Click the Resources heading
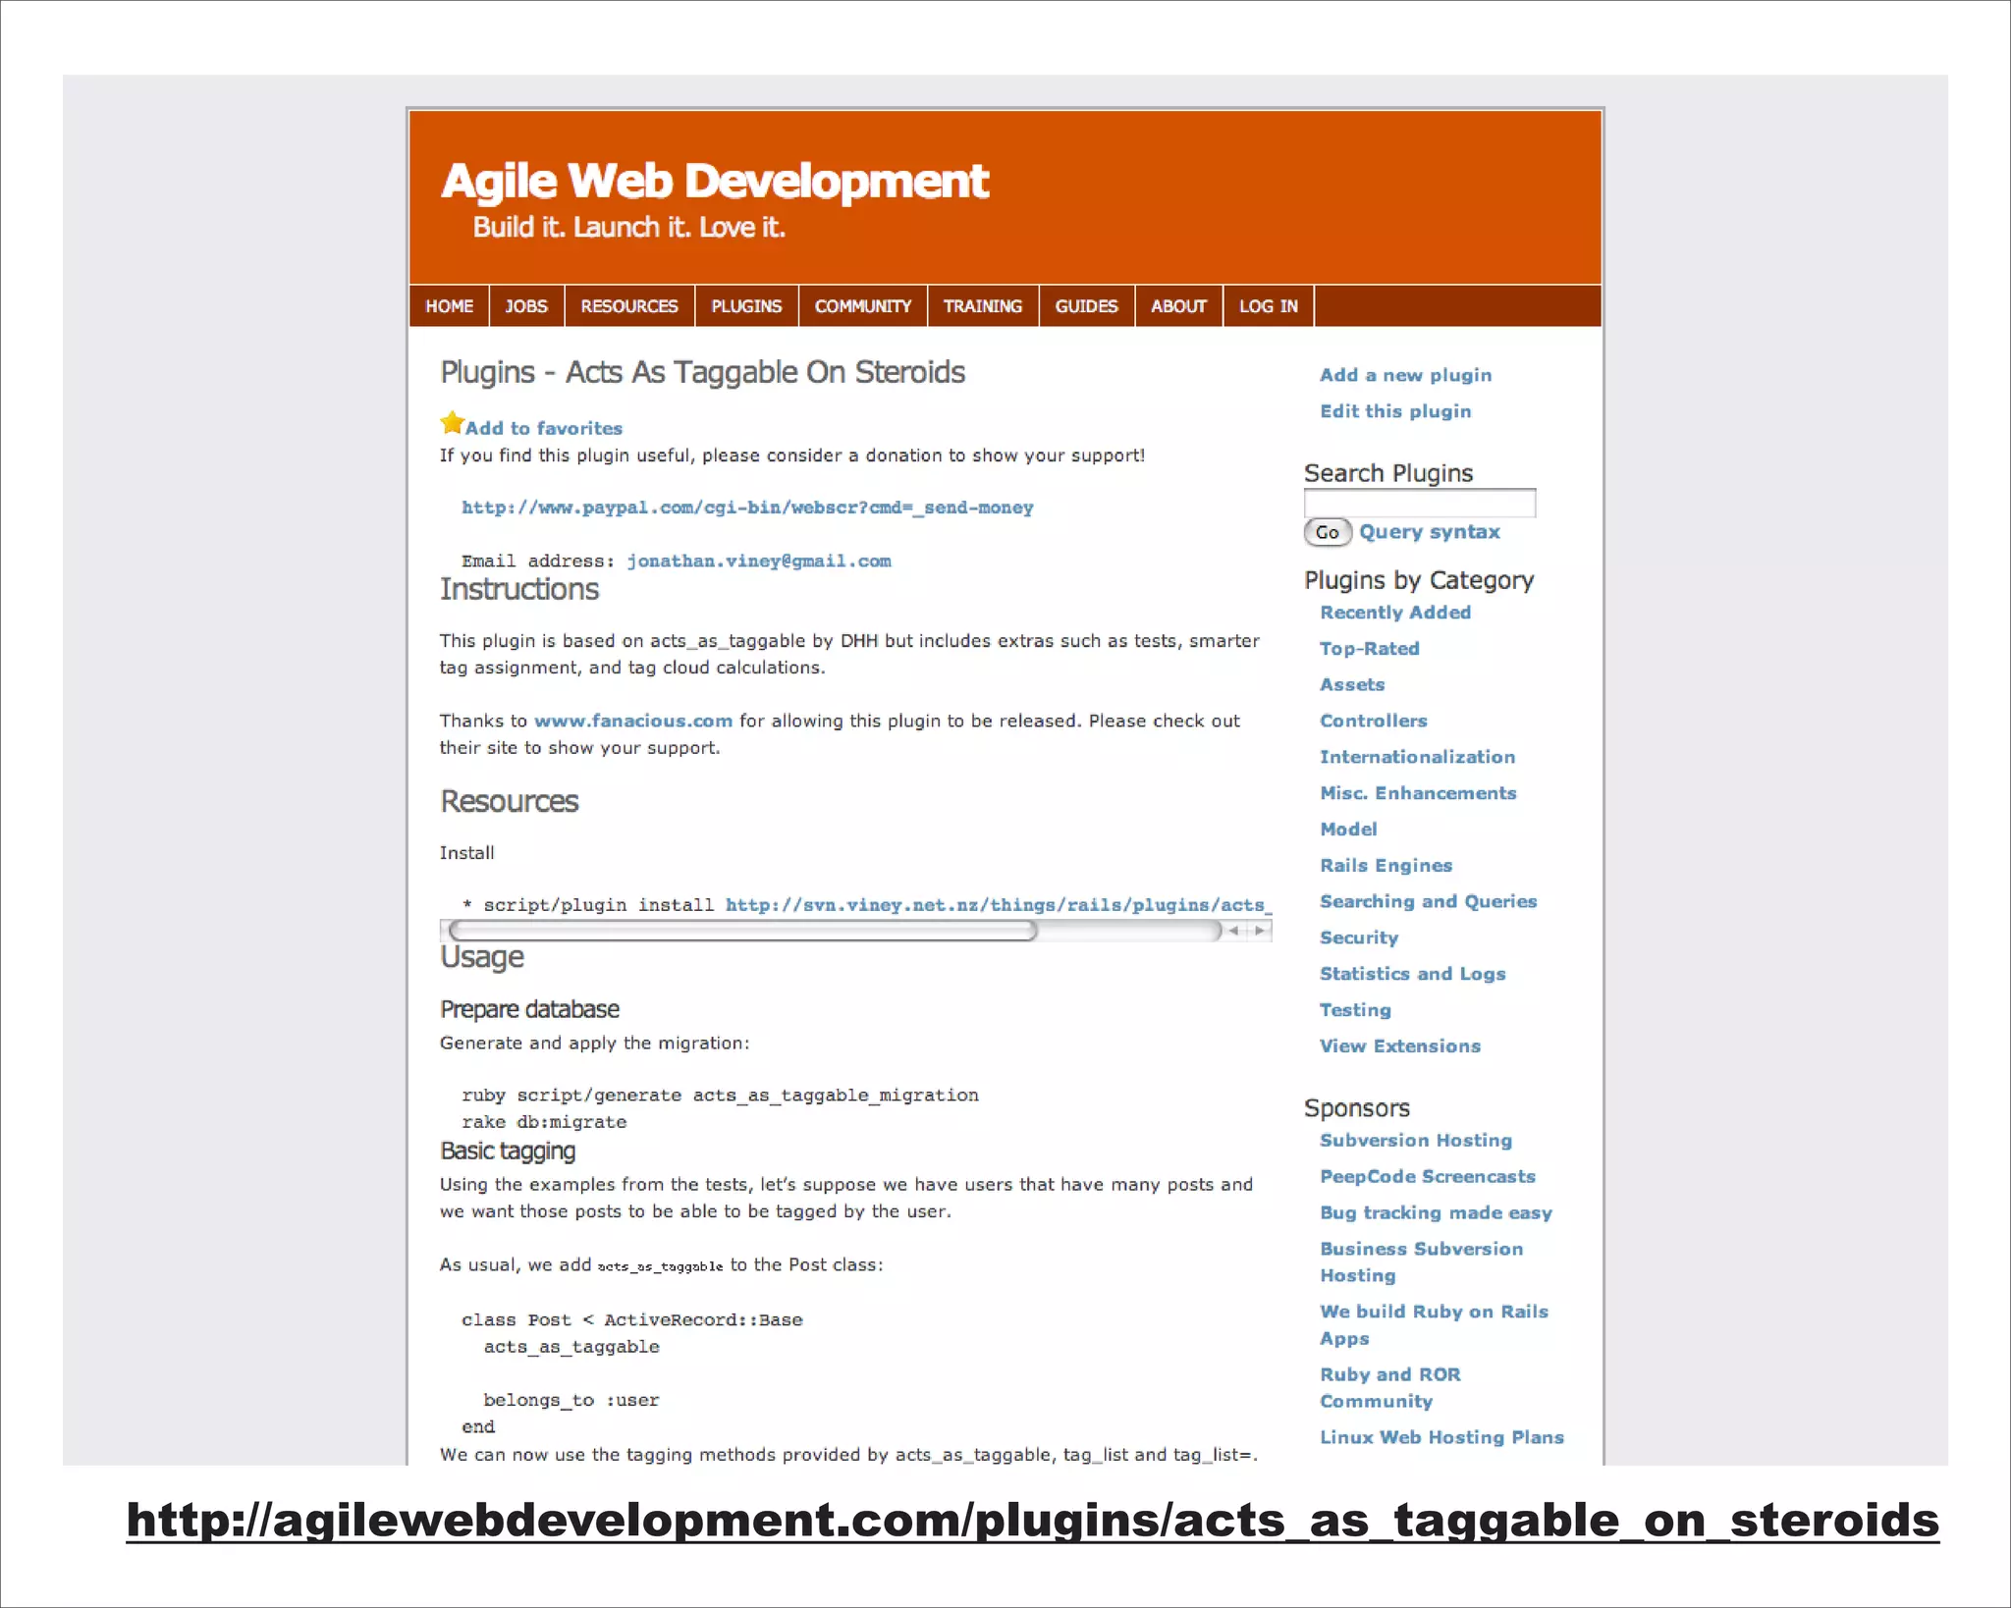 tap(509, 801)
